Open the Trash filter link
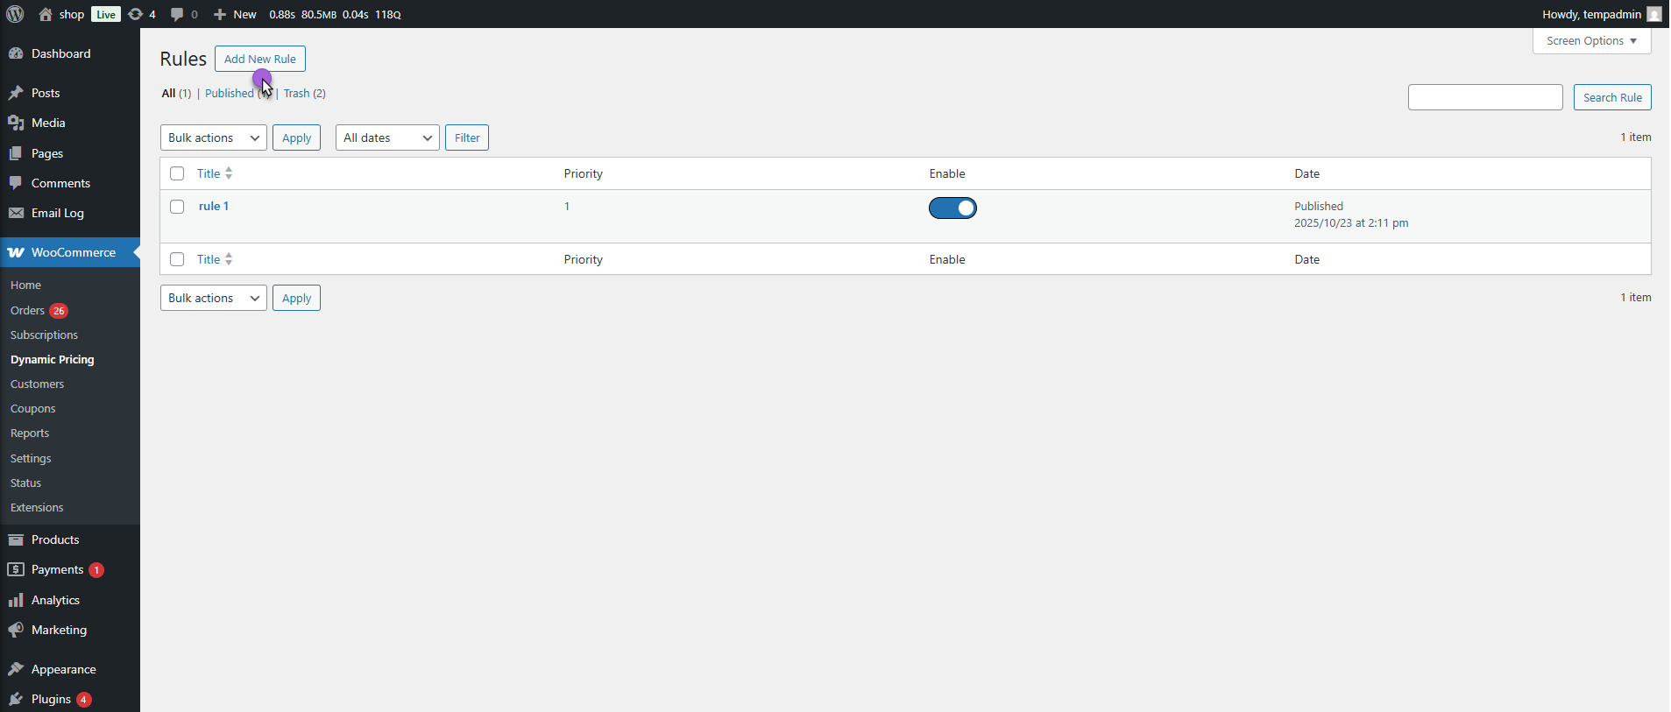This screenshot has width=1671, height=712. pos(296,94)
